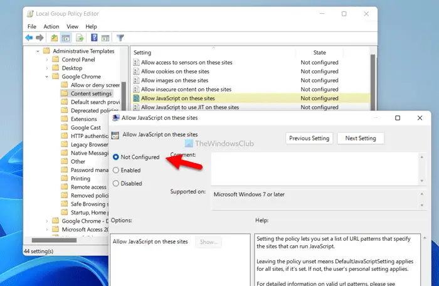Viewport: 439px width, 286px height.
Task: Click the Export List toolbar icon
Action: (x=80, y=38)
